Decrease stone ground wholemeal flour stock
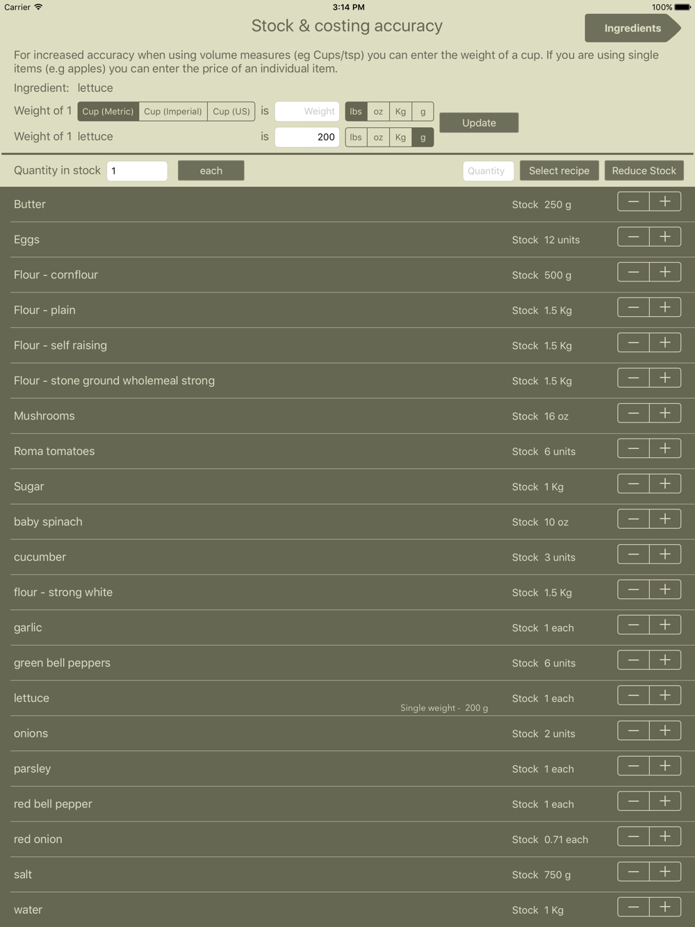This screenshot has width=695, height=927. 633,378
